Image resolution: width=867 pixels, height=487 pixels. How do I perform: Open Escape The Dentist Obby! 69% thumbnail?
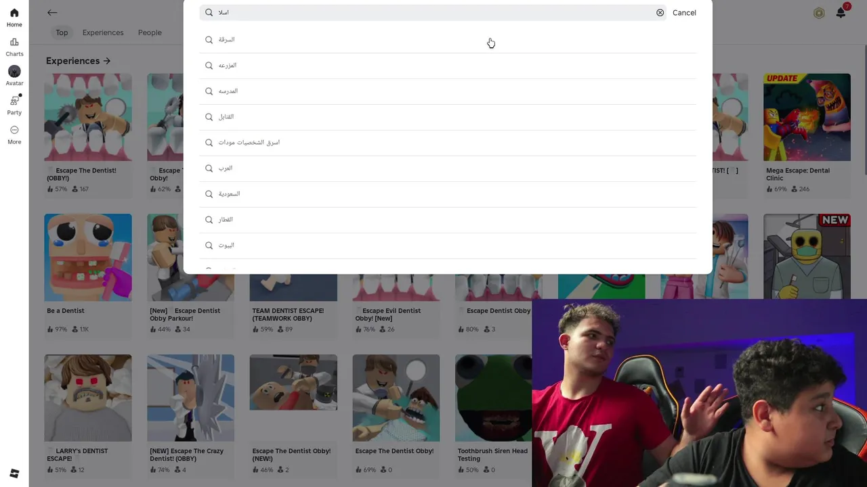pyautogui.click(x=396, y=398)
